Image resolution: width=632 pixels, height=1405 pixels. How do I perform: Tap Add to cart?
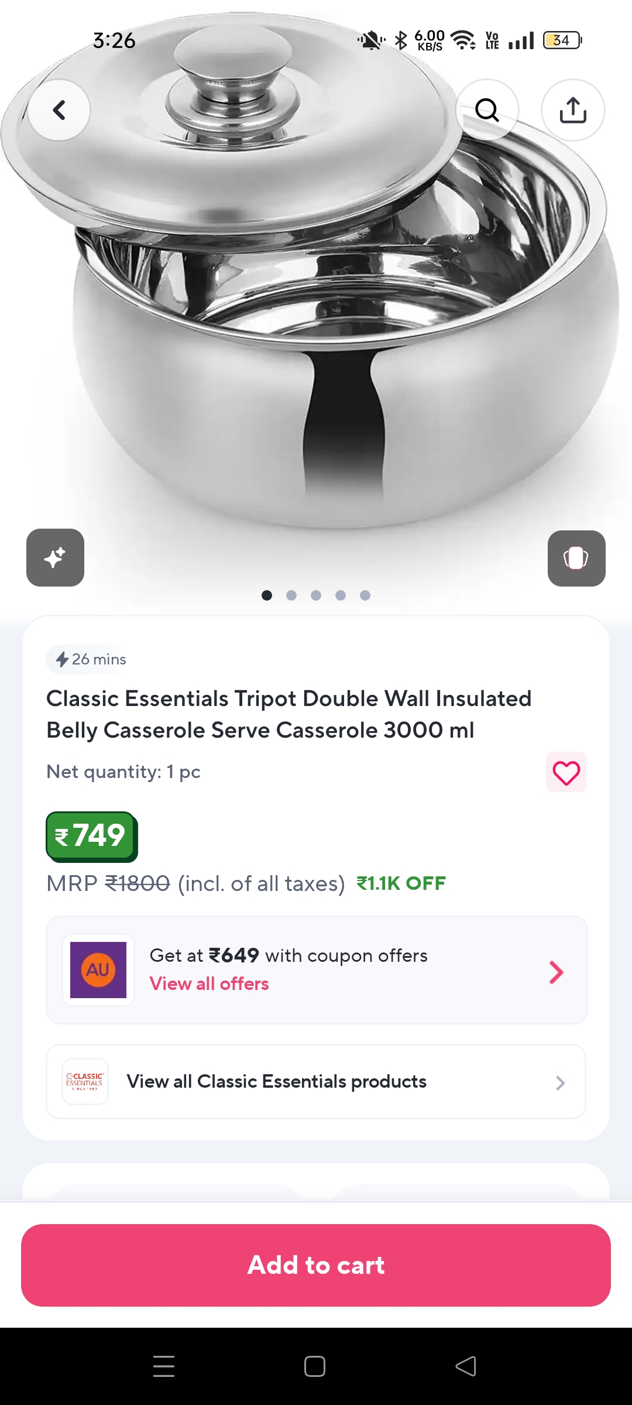tap(316, 1264)
